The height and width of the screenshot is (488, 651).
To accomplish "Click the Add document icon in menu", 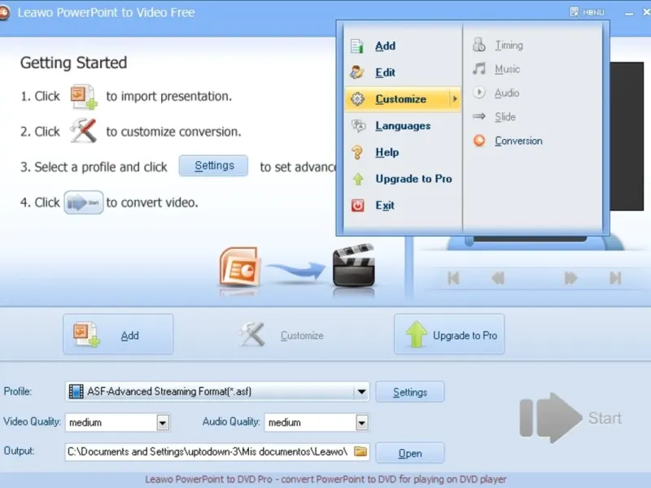I will coord(356,46).
